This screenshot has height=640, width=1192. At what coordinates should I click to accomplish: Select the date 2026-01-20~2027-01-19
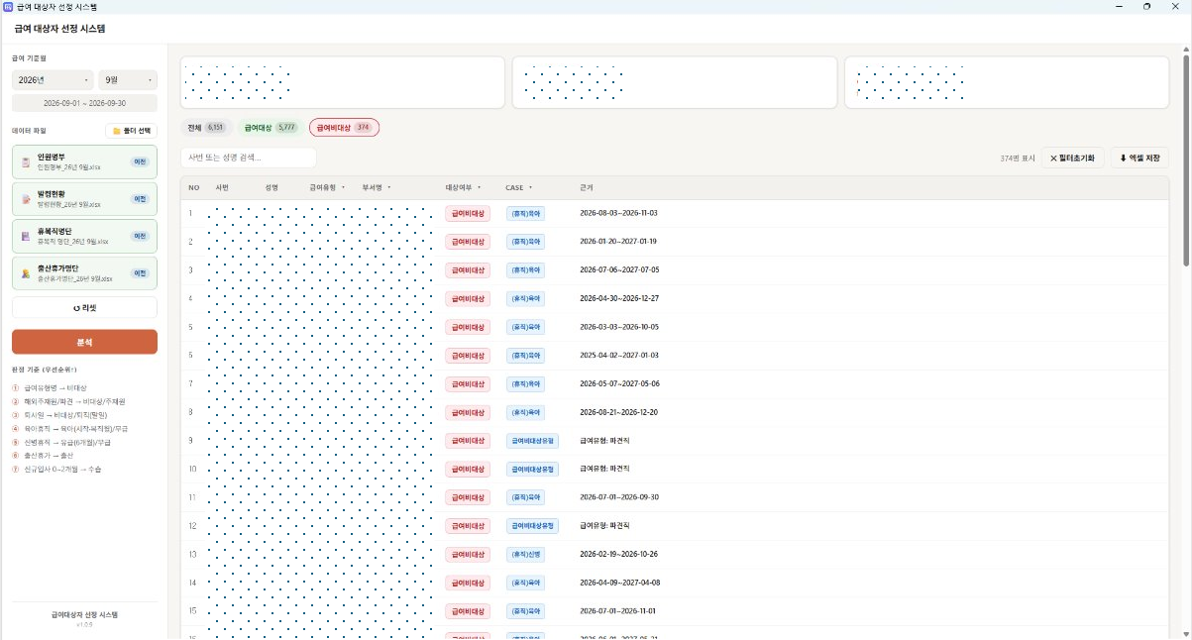pos(618,242)
